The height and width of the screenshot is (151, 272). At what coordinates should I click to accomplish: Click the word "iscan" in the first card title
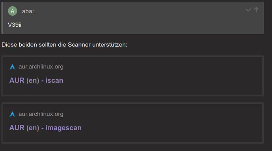54,81
